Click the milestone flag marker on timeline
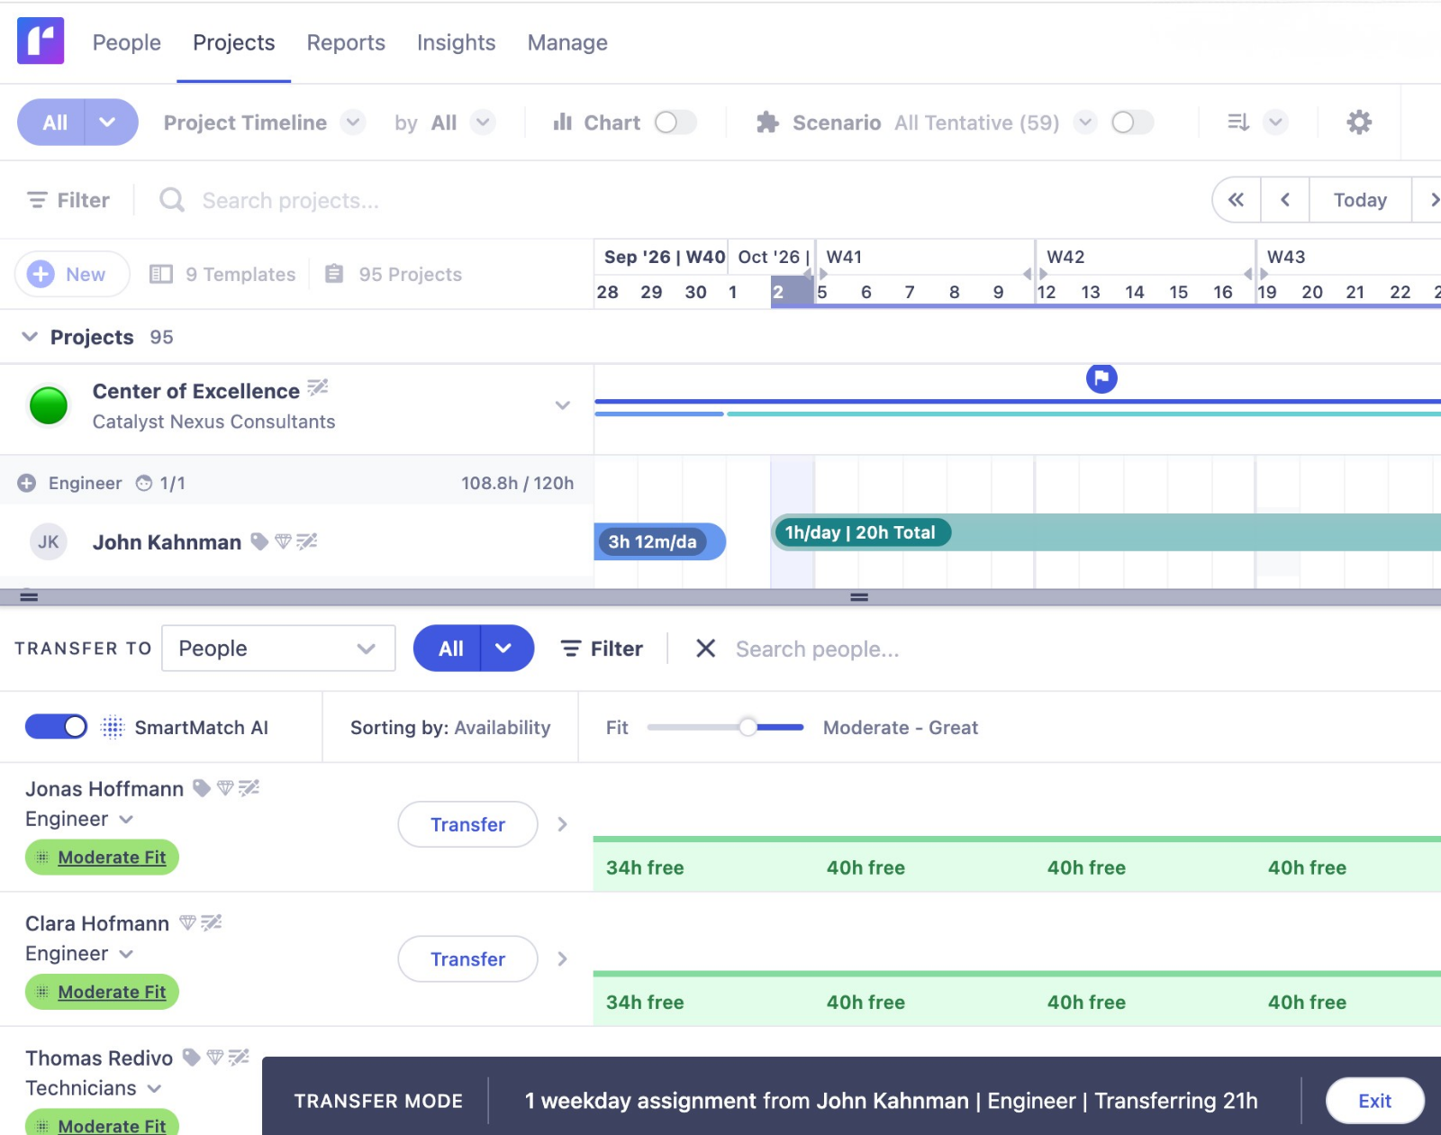 click(x=1101, y=378)
